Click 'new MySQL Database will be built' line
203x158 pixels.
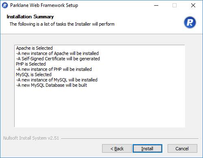52,85
